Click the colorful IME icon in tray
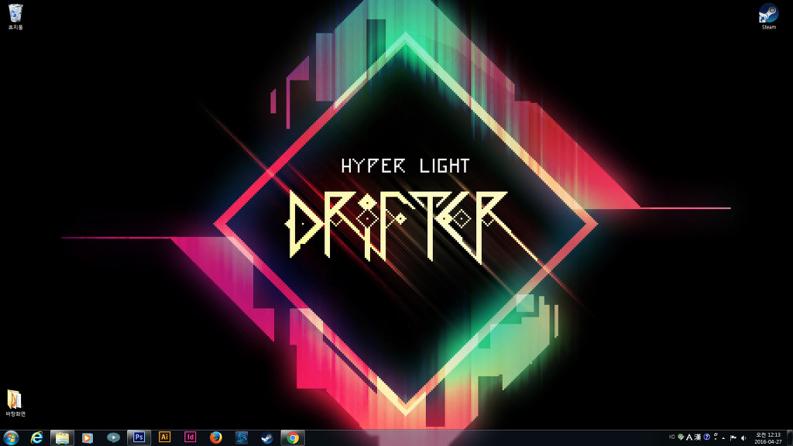The width and height of the screenshot is (793, 446). click(681, 437)
